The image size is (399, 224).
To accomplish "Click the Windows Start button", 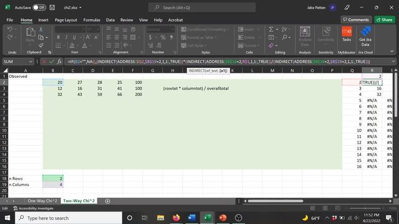I will [x=7, y=218].
